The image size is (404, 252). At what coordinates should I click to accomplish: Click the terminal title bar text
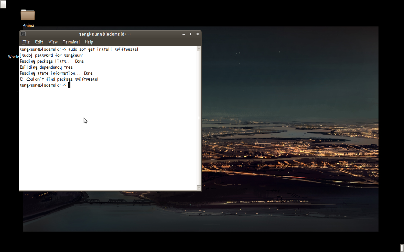tap(105, 34)
